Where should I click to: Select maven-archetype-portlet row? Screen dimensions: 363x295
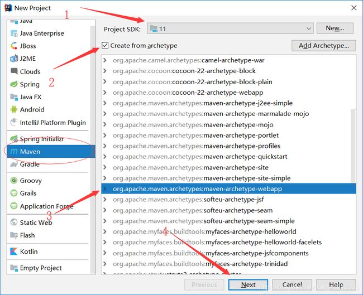point(228,136)
